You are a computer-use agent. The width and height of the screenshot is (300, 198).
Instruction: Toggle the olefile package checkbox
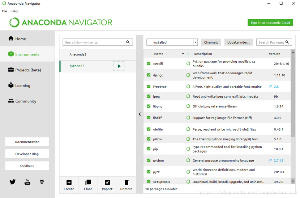point(149,129)
